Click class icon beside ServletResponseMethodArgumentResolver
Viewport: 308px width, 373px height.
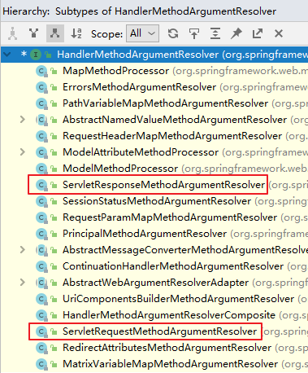(41, 185)
